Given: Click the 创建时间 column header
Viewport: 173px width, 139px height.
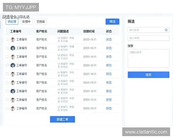Looking at the screenshot, I should (89, 31).
